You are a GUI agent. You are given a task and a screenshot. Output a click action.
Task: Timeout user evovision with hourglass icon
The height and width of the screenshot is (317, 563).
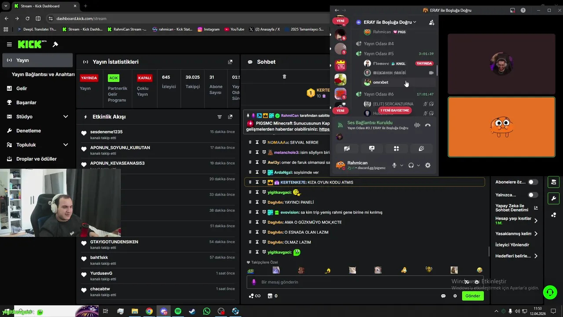click(257, 212)
